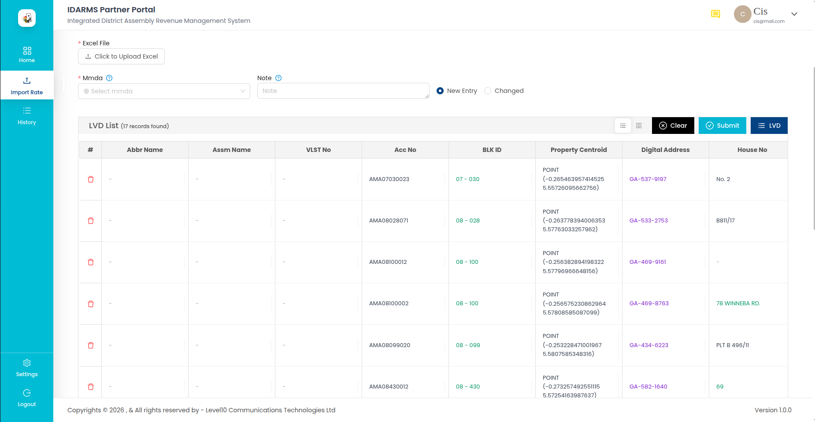Click the Acc No column header
The width and height of the screenshot is (815, 422).
405,150
